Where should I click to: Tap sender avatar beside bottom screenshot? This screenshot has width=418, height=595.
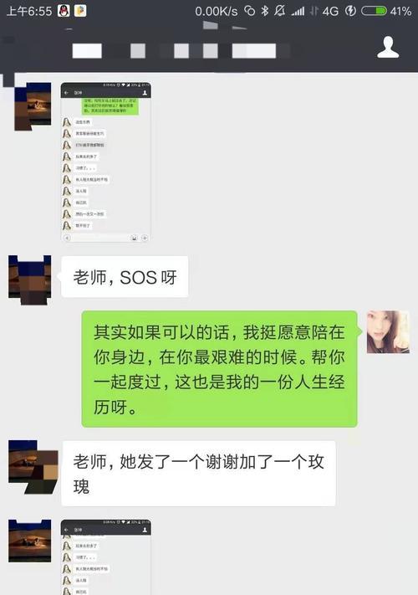[29, 541]
